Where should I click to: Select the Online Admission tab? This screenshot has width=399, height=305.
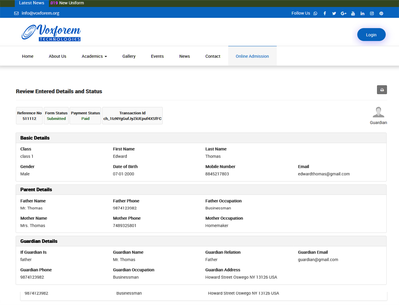coord(252,56)
